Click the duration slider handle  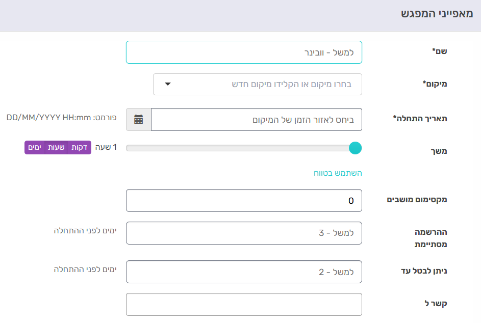click(x=355, y=148)
